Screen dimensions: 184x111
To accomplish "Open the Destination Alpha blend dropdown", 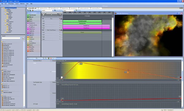I will [x=66, y=61].
